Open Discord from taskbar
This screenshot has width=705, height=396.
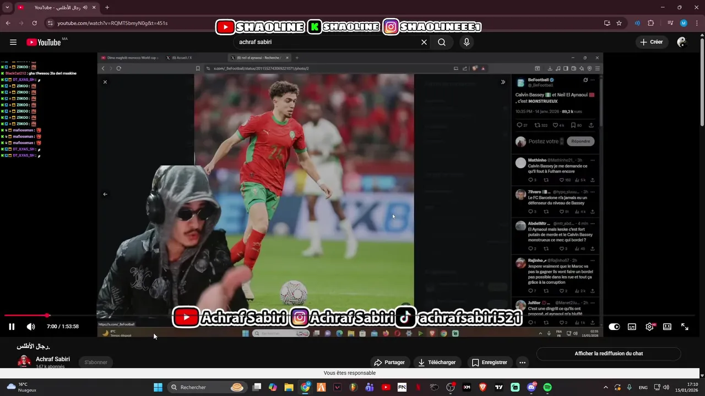532,387
